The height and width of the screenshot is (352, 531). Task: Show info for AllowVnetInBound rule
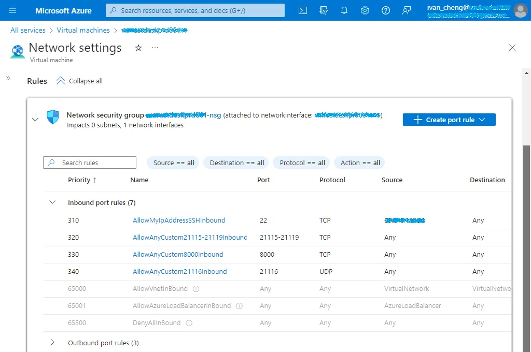click(x=195, y=289)
